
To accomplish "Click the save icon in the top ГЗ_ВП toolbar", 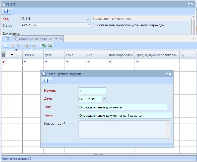I will coord(6,11).
